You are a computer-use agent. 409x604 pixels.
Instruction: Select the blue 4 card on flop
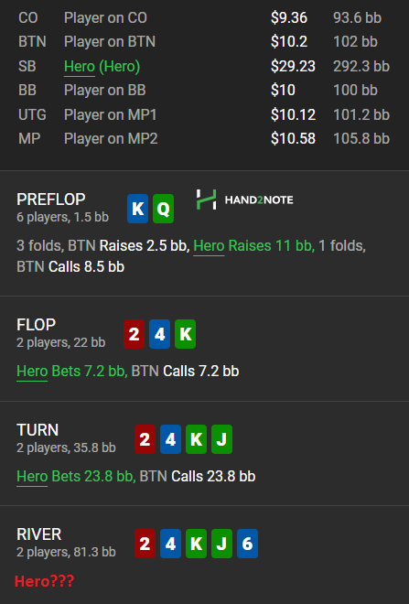[x=160, y=334]
